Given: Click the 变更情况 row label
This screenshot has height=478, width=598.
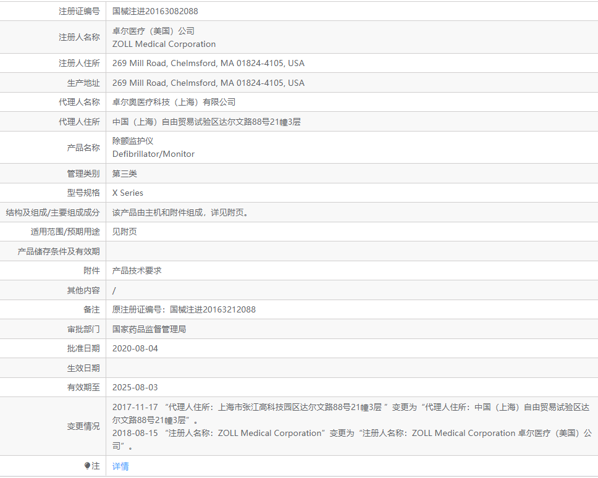Looking at the screenshot, I should [x=83, y=426].
